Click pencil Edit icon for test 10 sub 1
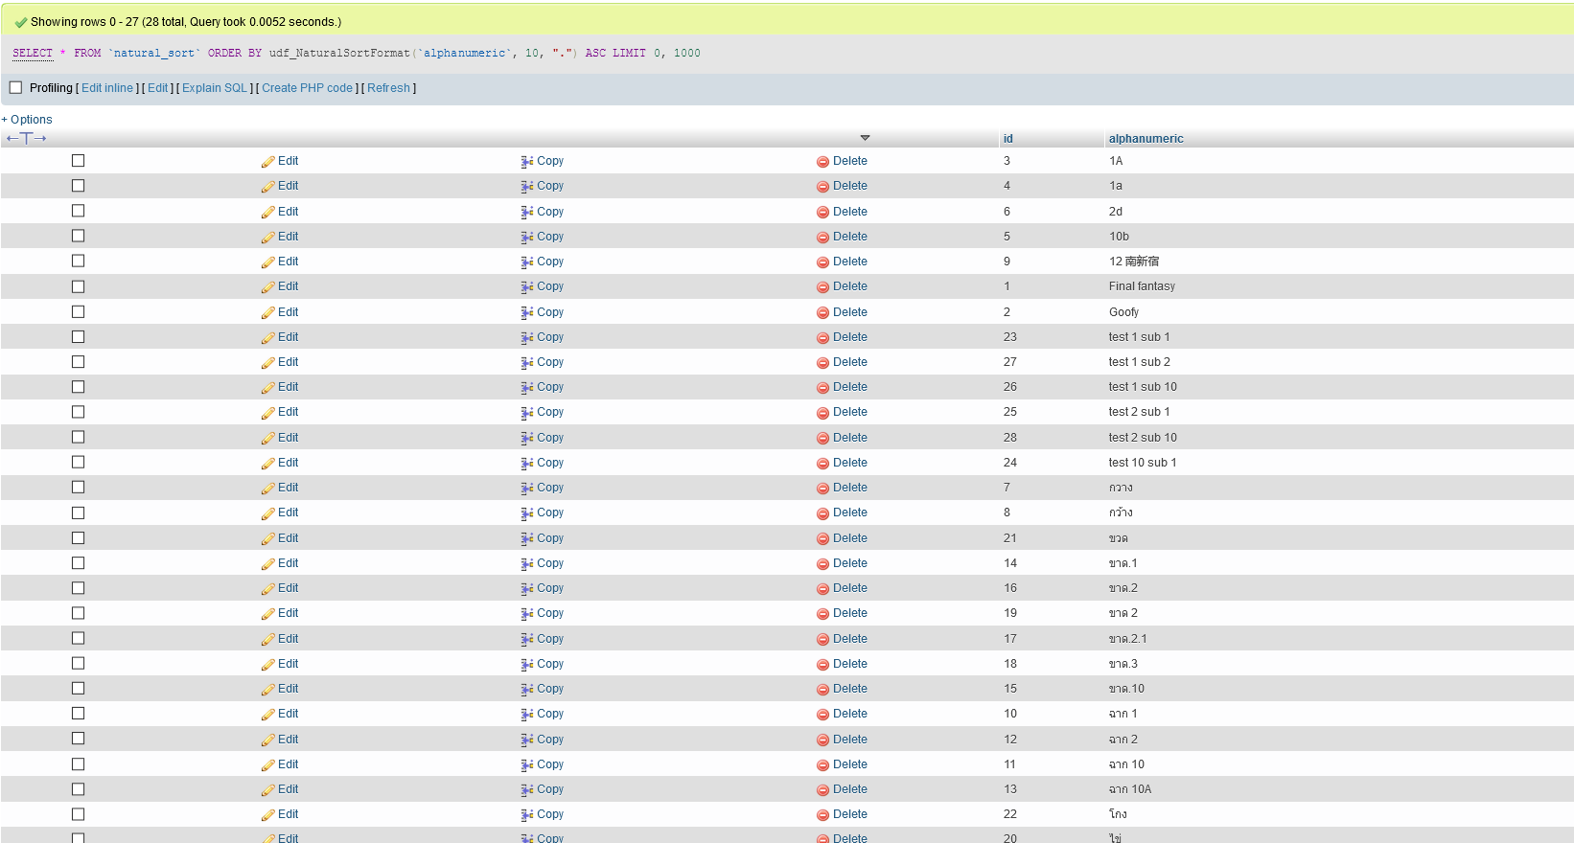 pos(268,464)
